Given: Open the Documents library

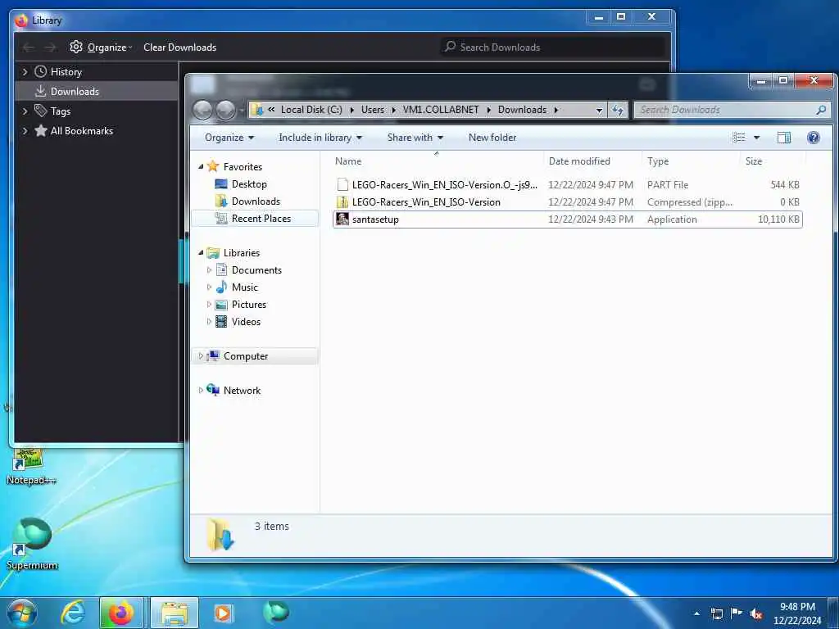Looking at the screenshot, I should coord(256,270).
